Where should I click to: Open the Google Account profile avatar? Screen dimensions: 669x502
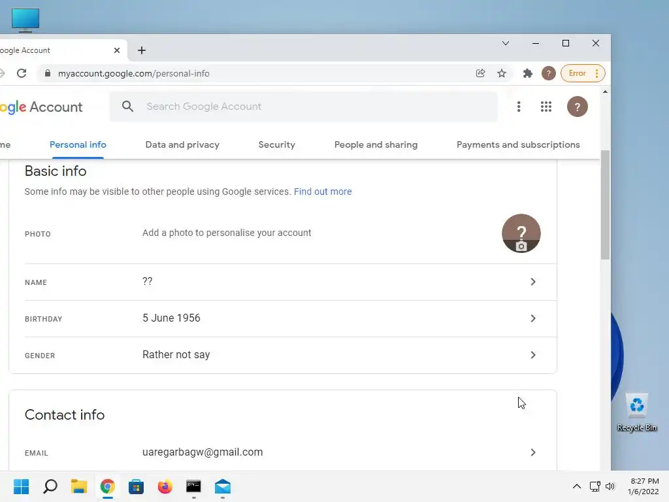(x=578, y=107)
